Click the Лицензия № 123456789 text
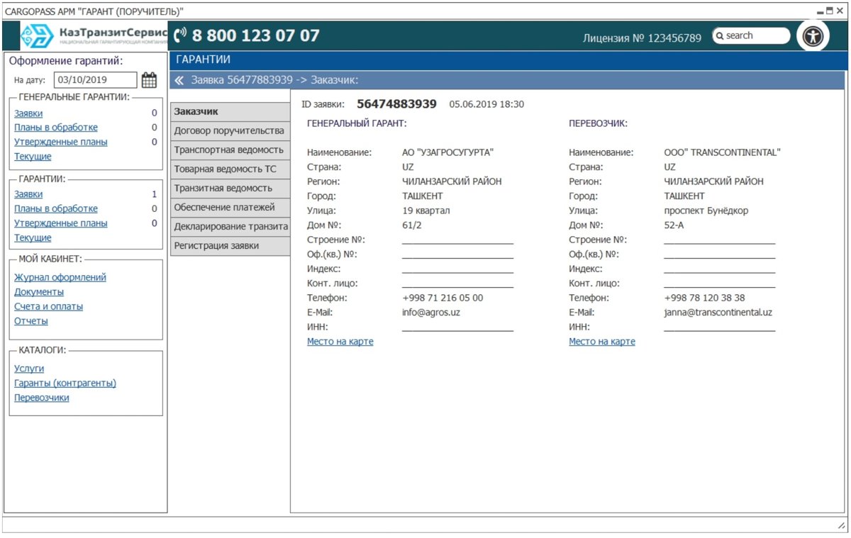 coord(642,38)
